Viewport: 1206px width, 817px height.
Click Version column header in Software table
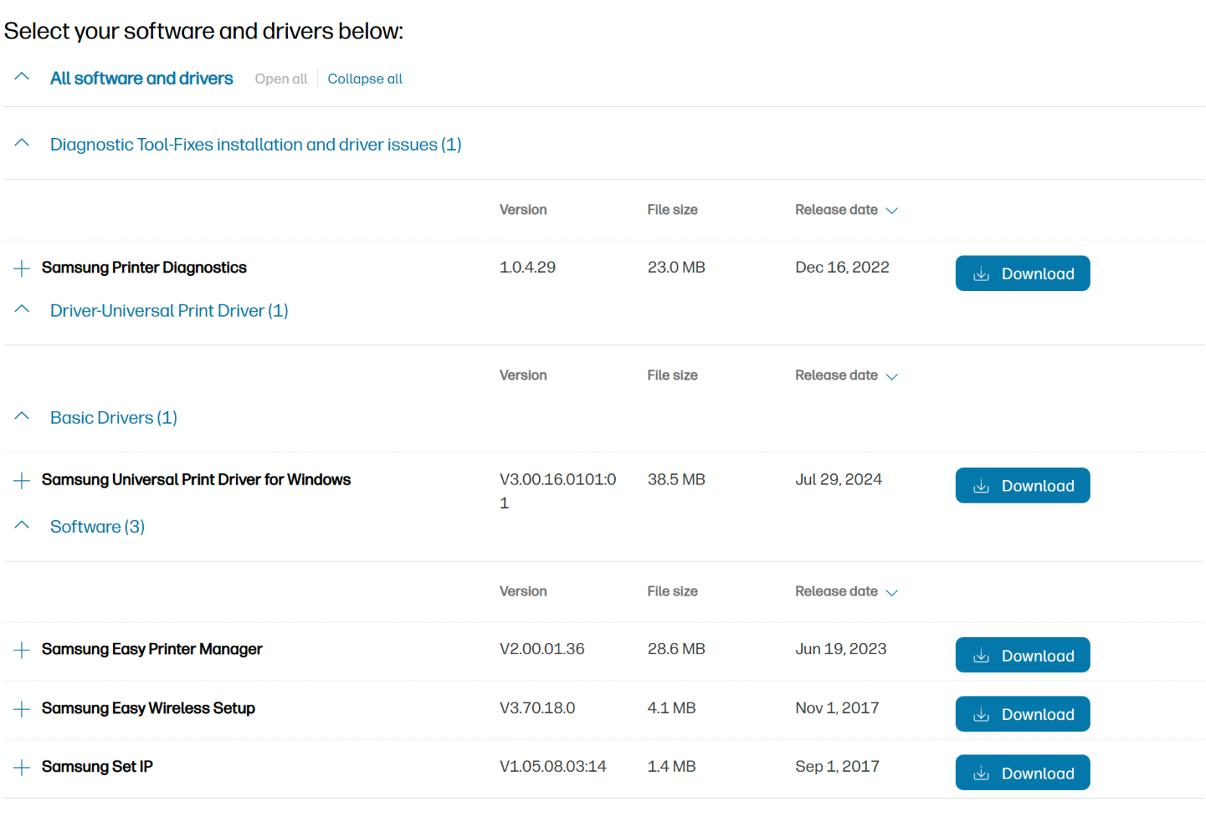click(523, 592)
